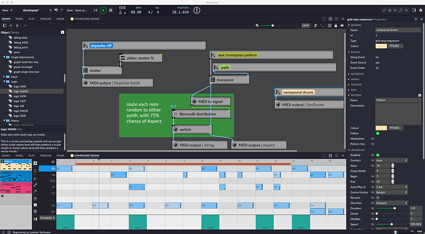This screenshot has width=425, height=234.
Task: Click the settings gear icon at top right
Action: 421,10
